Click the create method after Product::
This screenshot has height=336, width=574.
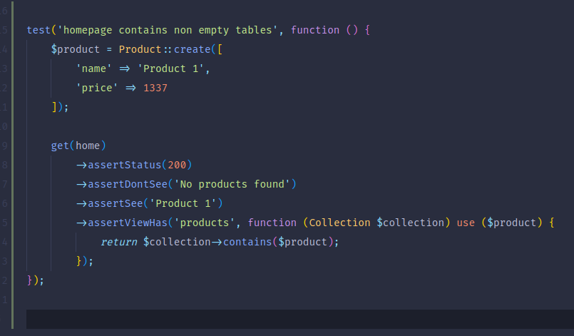click(x=193, y=49)
